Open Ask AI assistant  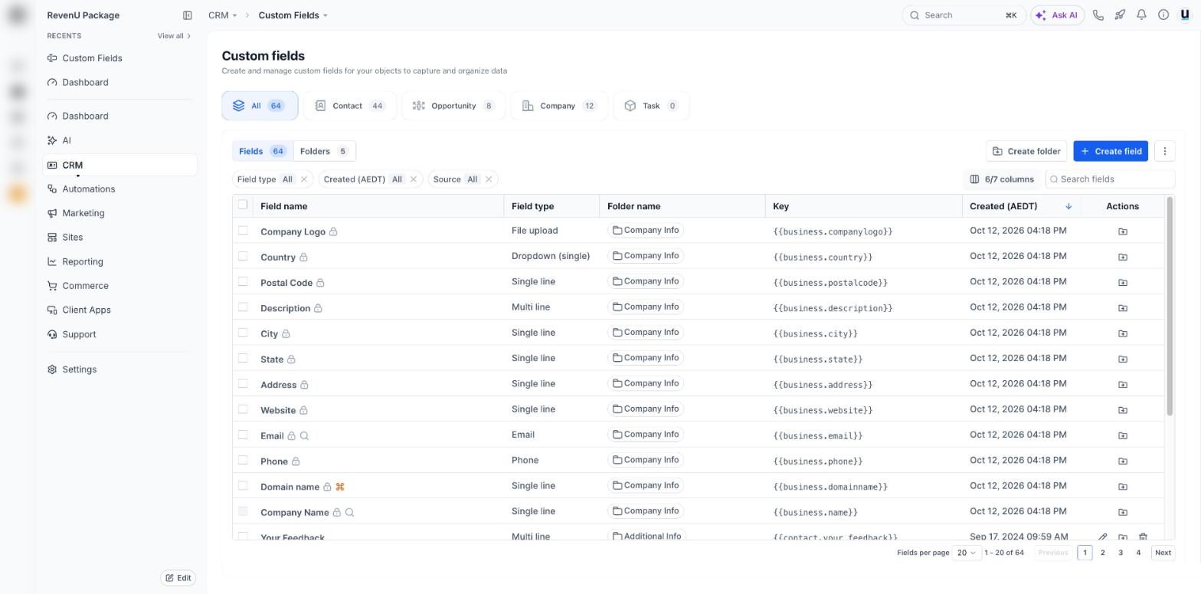[x=1057, y=15]
